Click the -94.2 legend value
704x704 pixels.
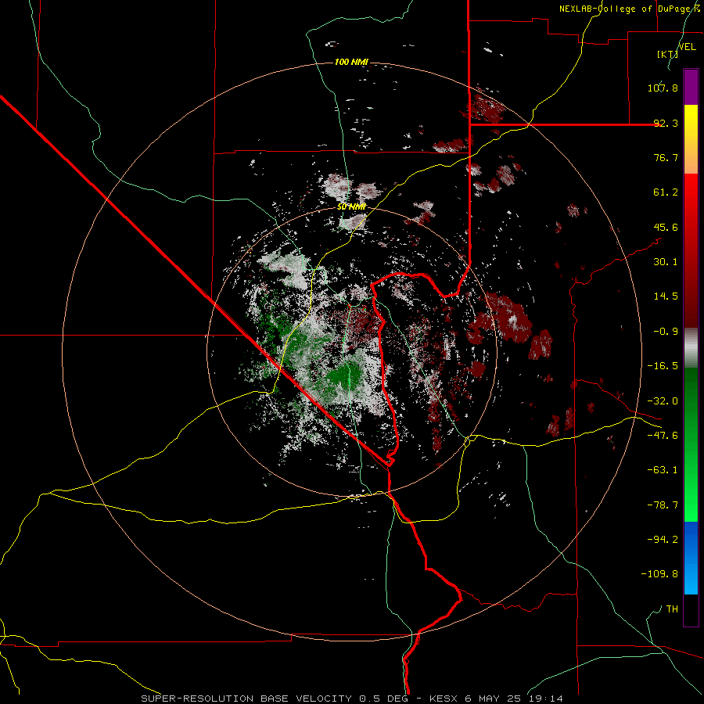tap(663, 540)
